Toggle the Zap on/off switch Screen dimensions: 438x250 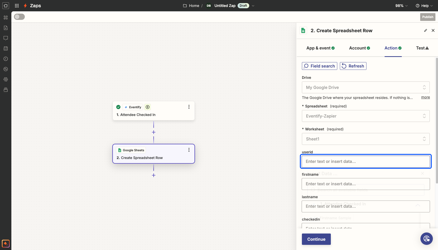(19, 17)
